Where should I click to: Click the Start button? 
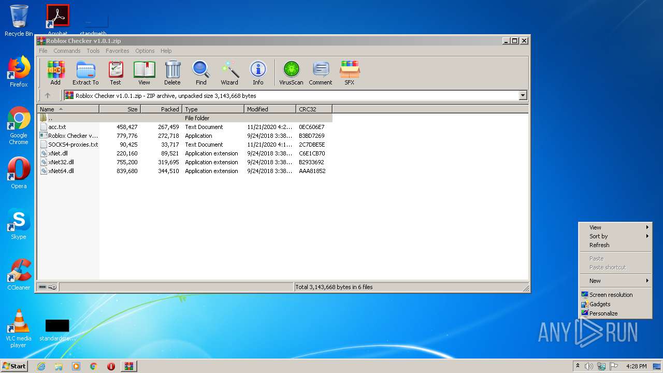[x=15, y=366]
